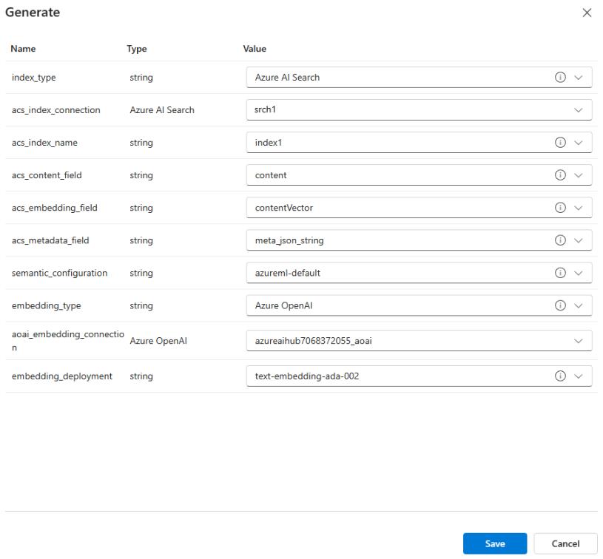Screen dimensions: 603x559
Task: Click the info icon in index_type row
Action: tap(560, 78)
